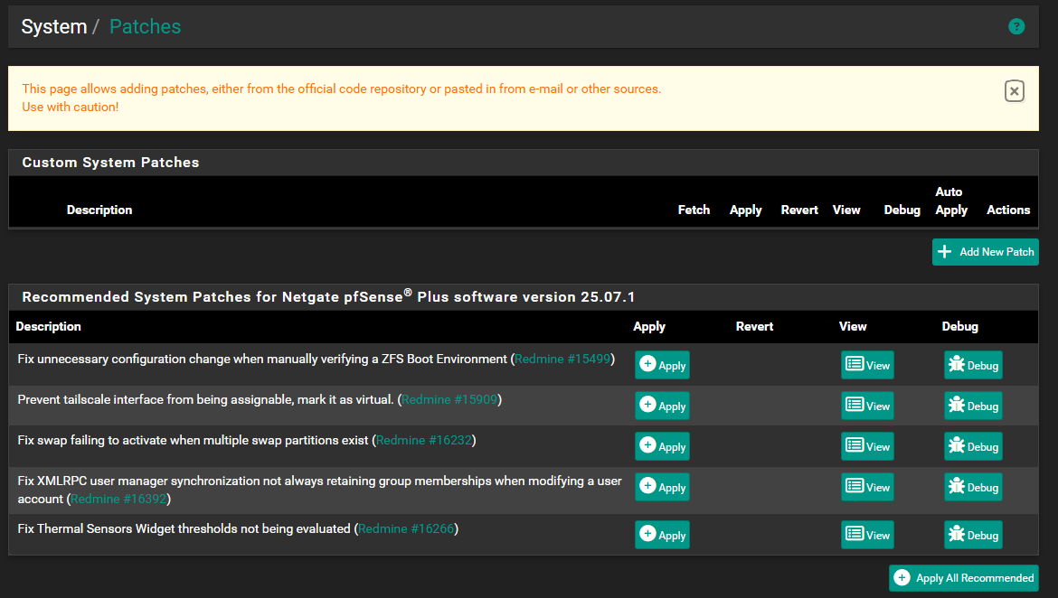
Task: Apply the ZFS Boot Environment patch
Action: [x=662, y=365]
